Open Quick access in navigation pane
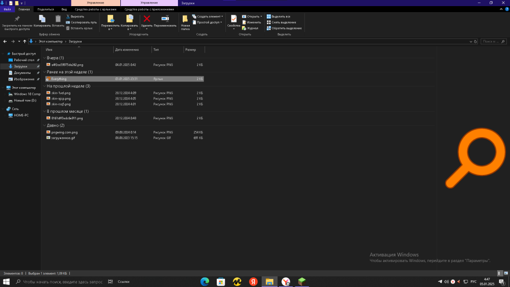Viewport: 510px width, 287px height. tap(23, 54)
